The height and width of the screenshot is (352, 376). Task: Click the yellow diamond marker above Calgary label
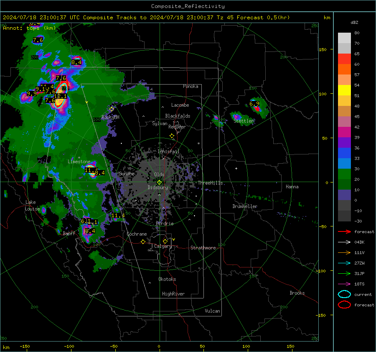[x=165, y=241]
